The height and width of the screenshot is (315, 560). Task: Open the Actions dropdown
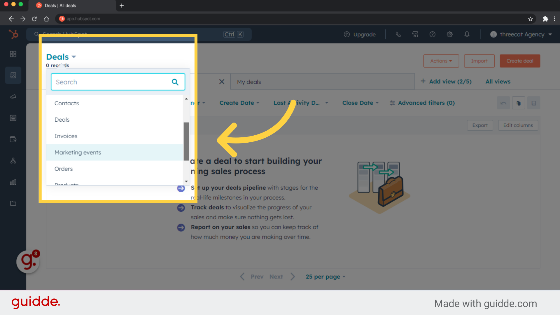[x=441, y=61]
